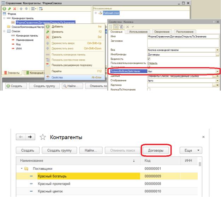Click Найти... in the Контрагенты list
The height and width of the screenshot is (197, 221).
(x=91, y=150)
